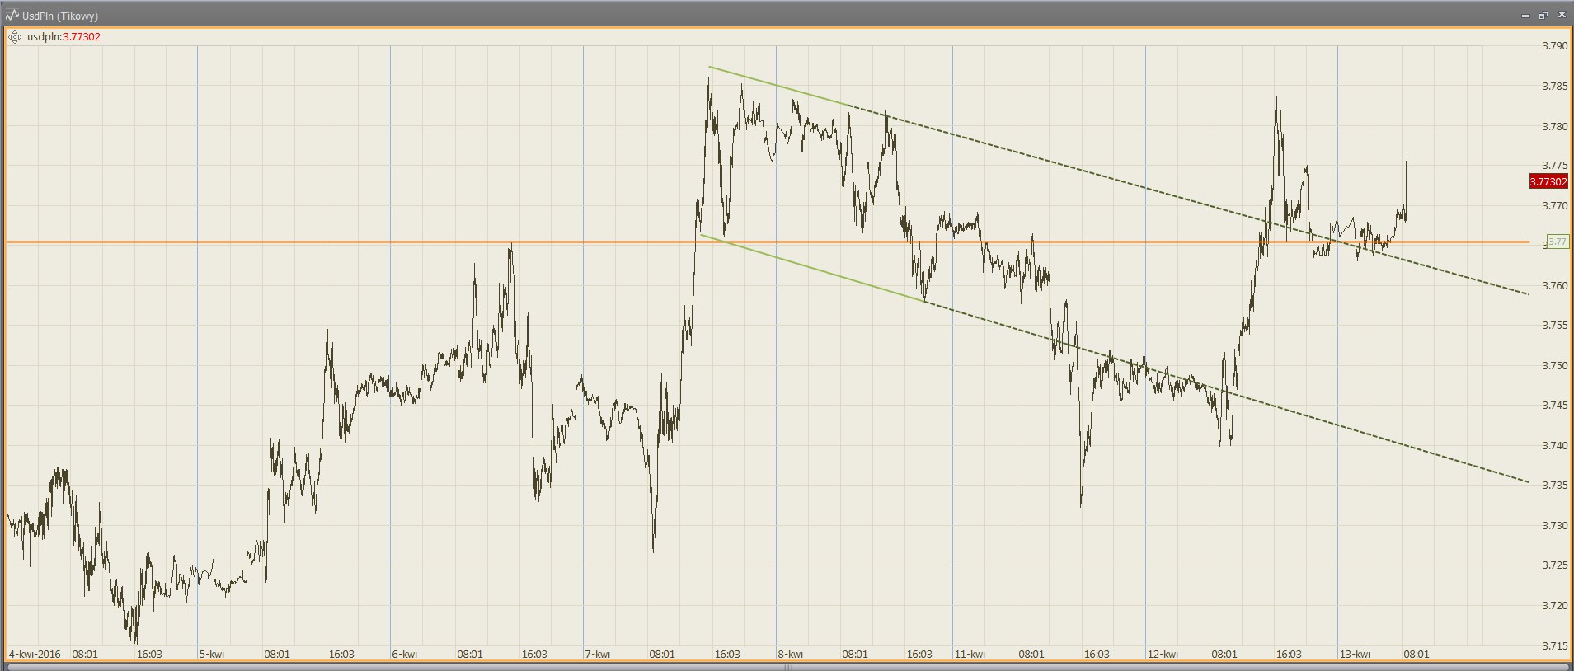The height and width of the screenshot is (671, 1574).
Task: Click the 3.725 price axis label
Action: 1554,565
